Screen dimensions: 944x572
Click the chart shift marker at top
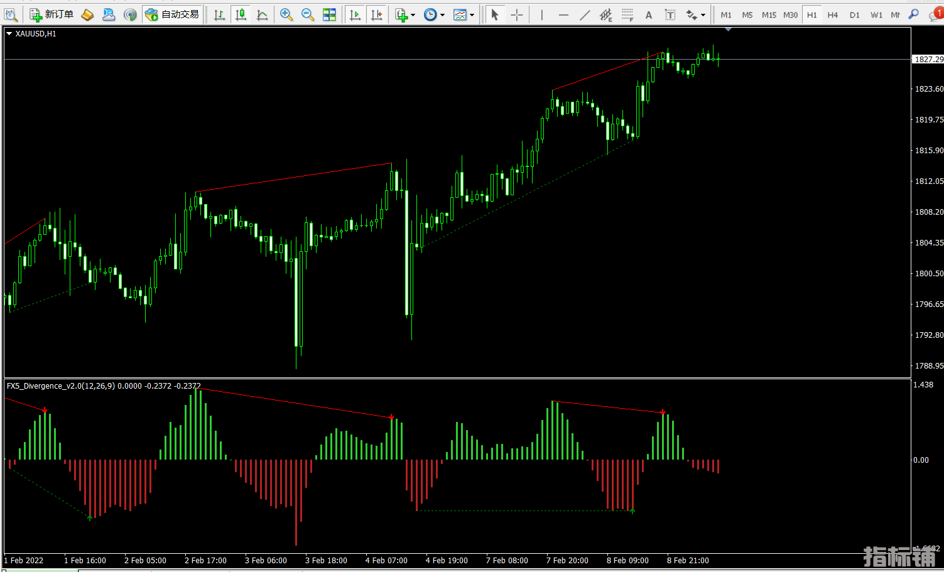pos(728,29)
